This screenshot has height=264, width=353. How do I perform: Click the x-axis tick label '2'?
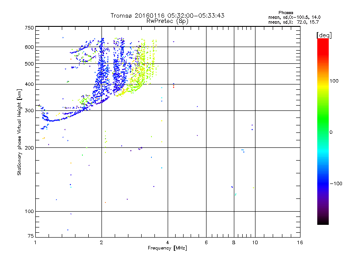101,242
